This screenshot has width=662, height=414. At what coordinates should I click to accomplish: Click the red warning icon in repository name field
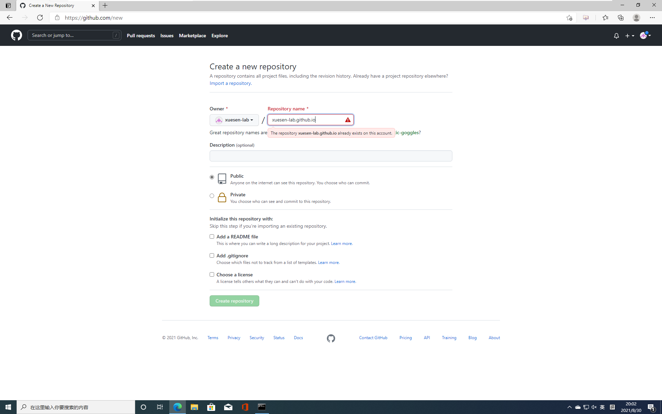point(348,120)
